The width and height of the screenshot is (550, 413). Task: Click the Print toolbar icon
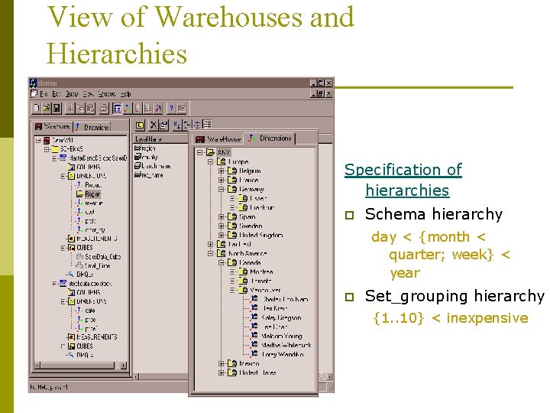(104, 108)
